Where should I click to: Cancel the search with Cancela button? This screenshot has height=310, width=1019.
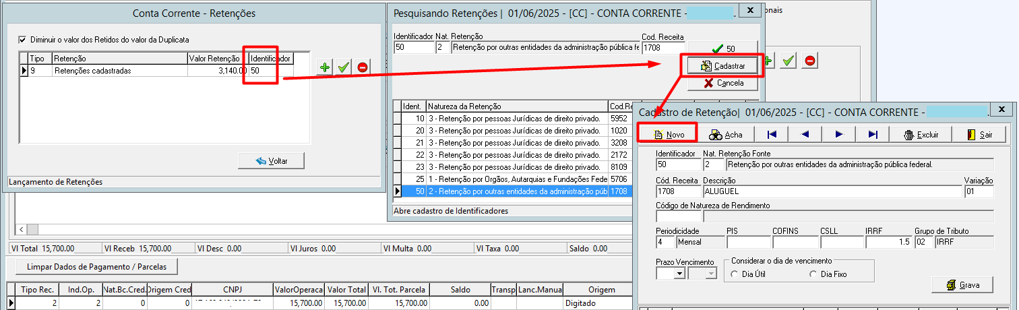click(x=723, y=83)
